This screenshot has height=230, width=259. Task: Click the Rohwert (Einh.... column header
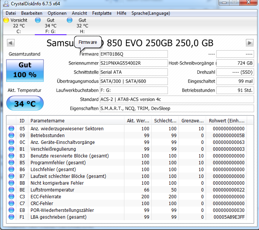226,120
